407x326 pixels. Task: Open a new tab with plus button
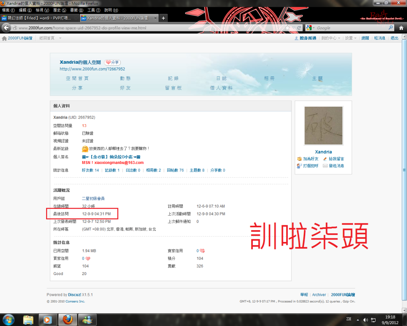coord(163,18)
